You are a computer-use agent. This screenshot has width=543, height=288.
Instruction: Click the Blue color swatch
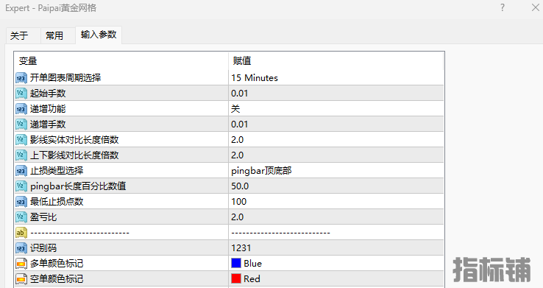click(236, 263)
